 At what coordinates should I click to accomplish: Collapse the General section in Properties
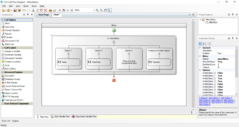coord(200,48)
